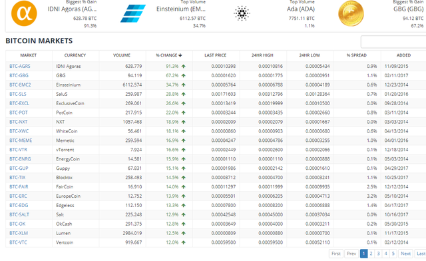Click green up arrow in BTC-SLS row
The image size is (426, 261).
click(x=184, y=94)
